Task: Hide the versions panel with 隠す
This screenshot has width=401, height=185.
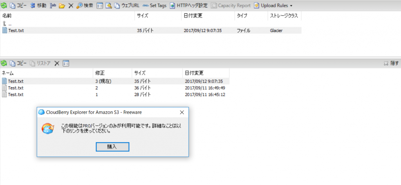Action: coord(391,63)
